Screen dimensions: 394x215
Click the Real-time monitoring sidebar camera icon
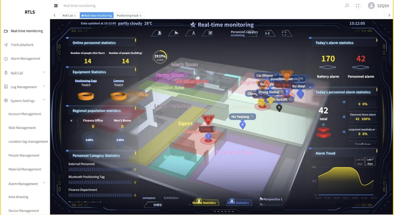click(6, 31)
